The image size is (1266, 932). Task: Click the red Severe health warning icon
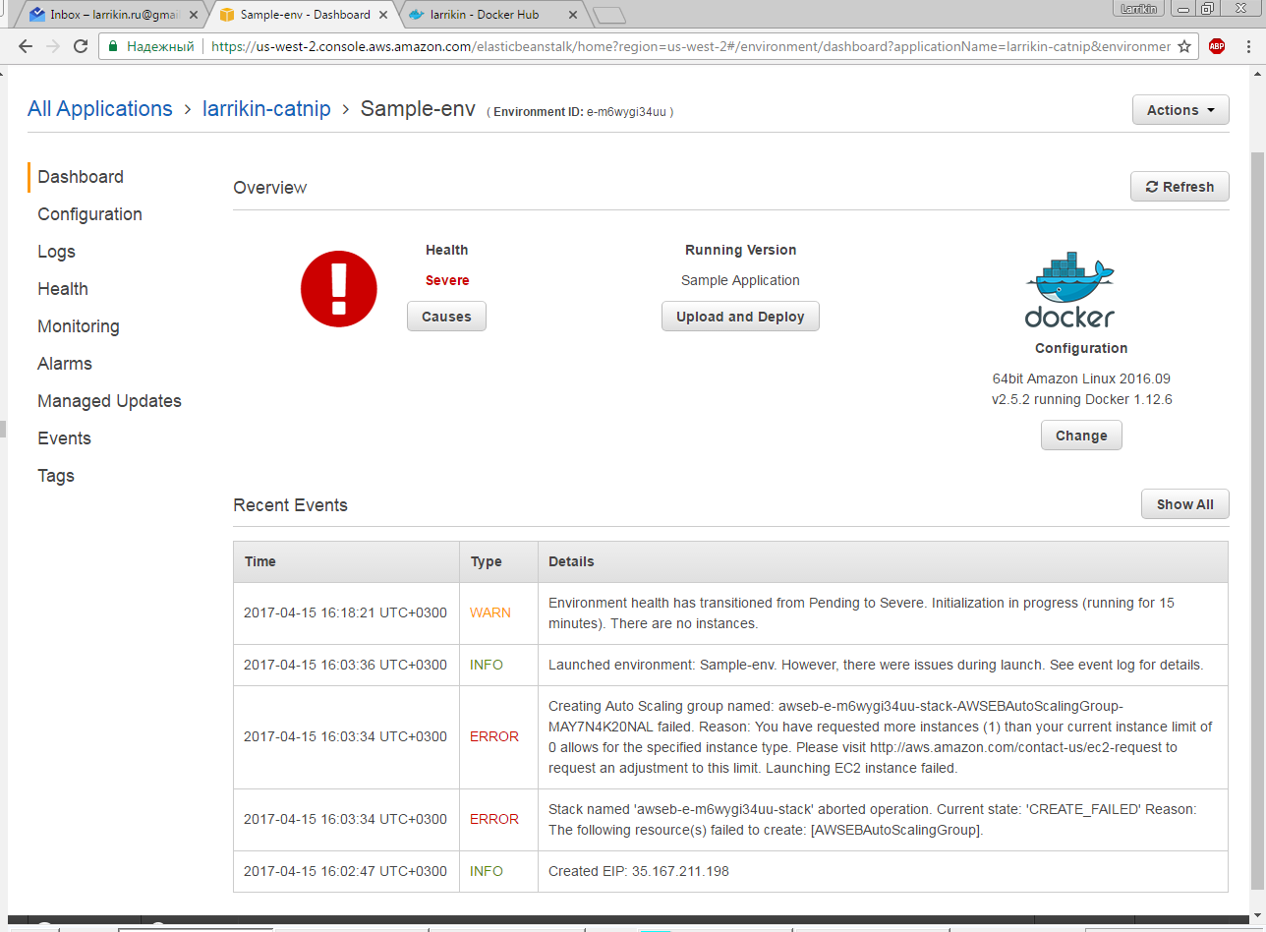[339, 287]
